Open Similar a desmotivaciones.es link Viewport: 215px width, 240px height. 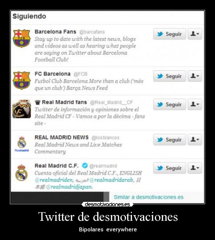(149, 197)
